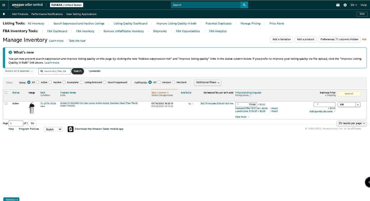
Task: Click Take the tour link
Action: 77,41
